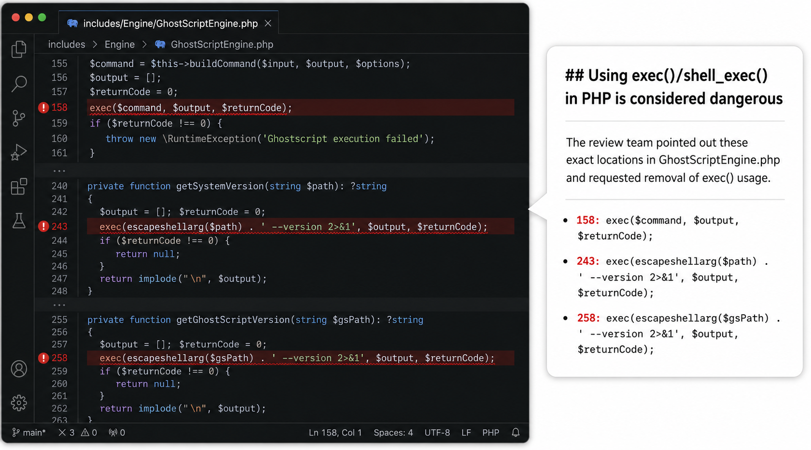The width and height of the screenshot is (811, 450).
Task: Click the main* branch in status bar
Action: 29,433
